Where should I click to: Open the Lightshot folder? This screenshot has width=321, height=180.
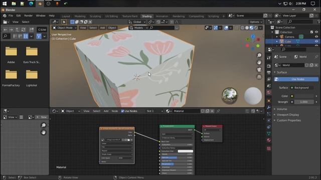coord(32,78)
